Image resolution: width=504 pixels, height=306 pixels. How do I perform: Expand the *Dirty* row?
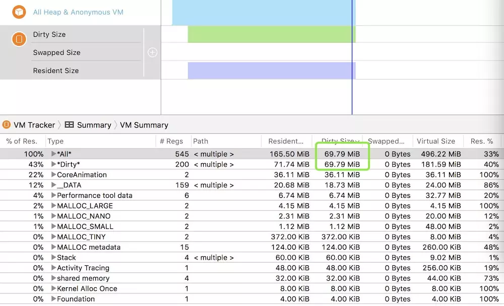[x=53, y=164]
